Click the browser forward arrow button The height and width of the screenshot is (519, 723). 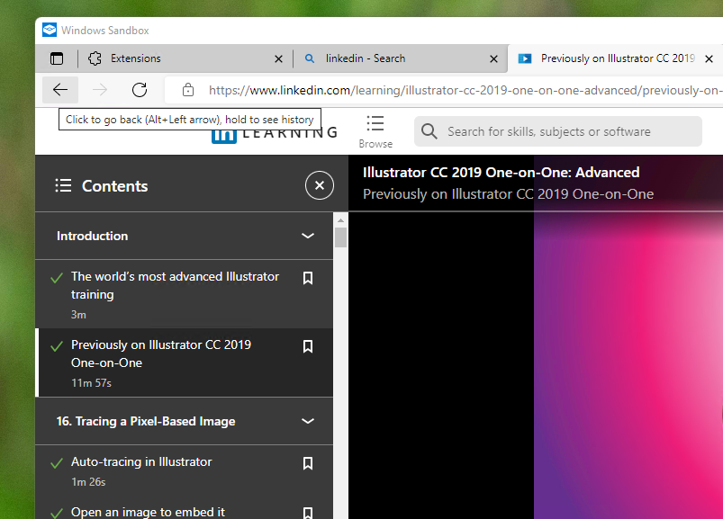100,90
